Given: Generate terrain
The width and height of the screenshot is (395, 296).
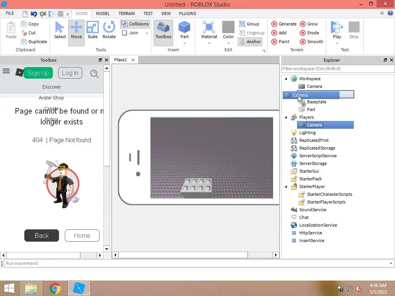Looking at the screenshot, I should 284,24.
